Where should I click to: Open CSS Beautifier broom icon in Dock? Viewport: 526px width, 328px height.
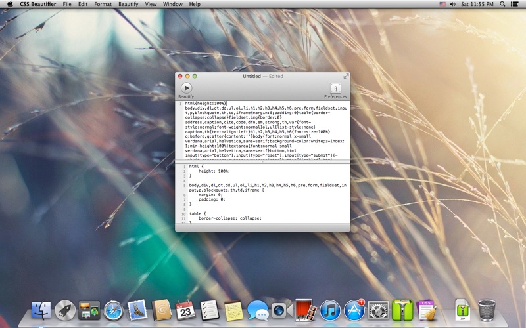tap(426, 310)
